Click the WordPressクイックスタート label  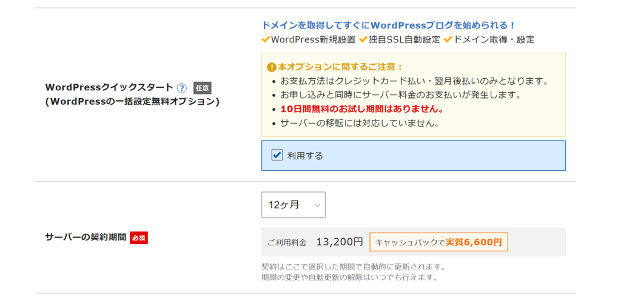[109, 87]
